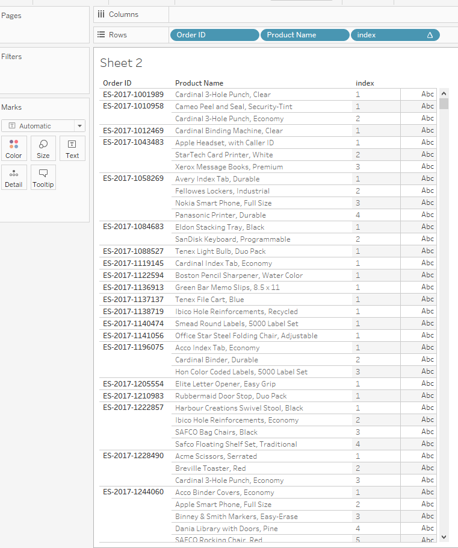Select order ES-2017-1138719

coord(133,312)
